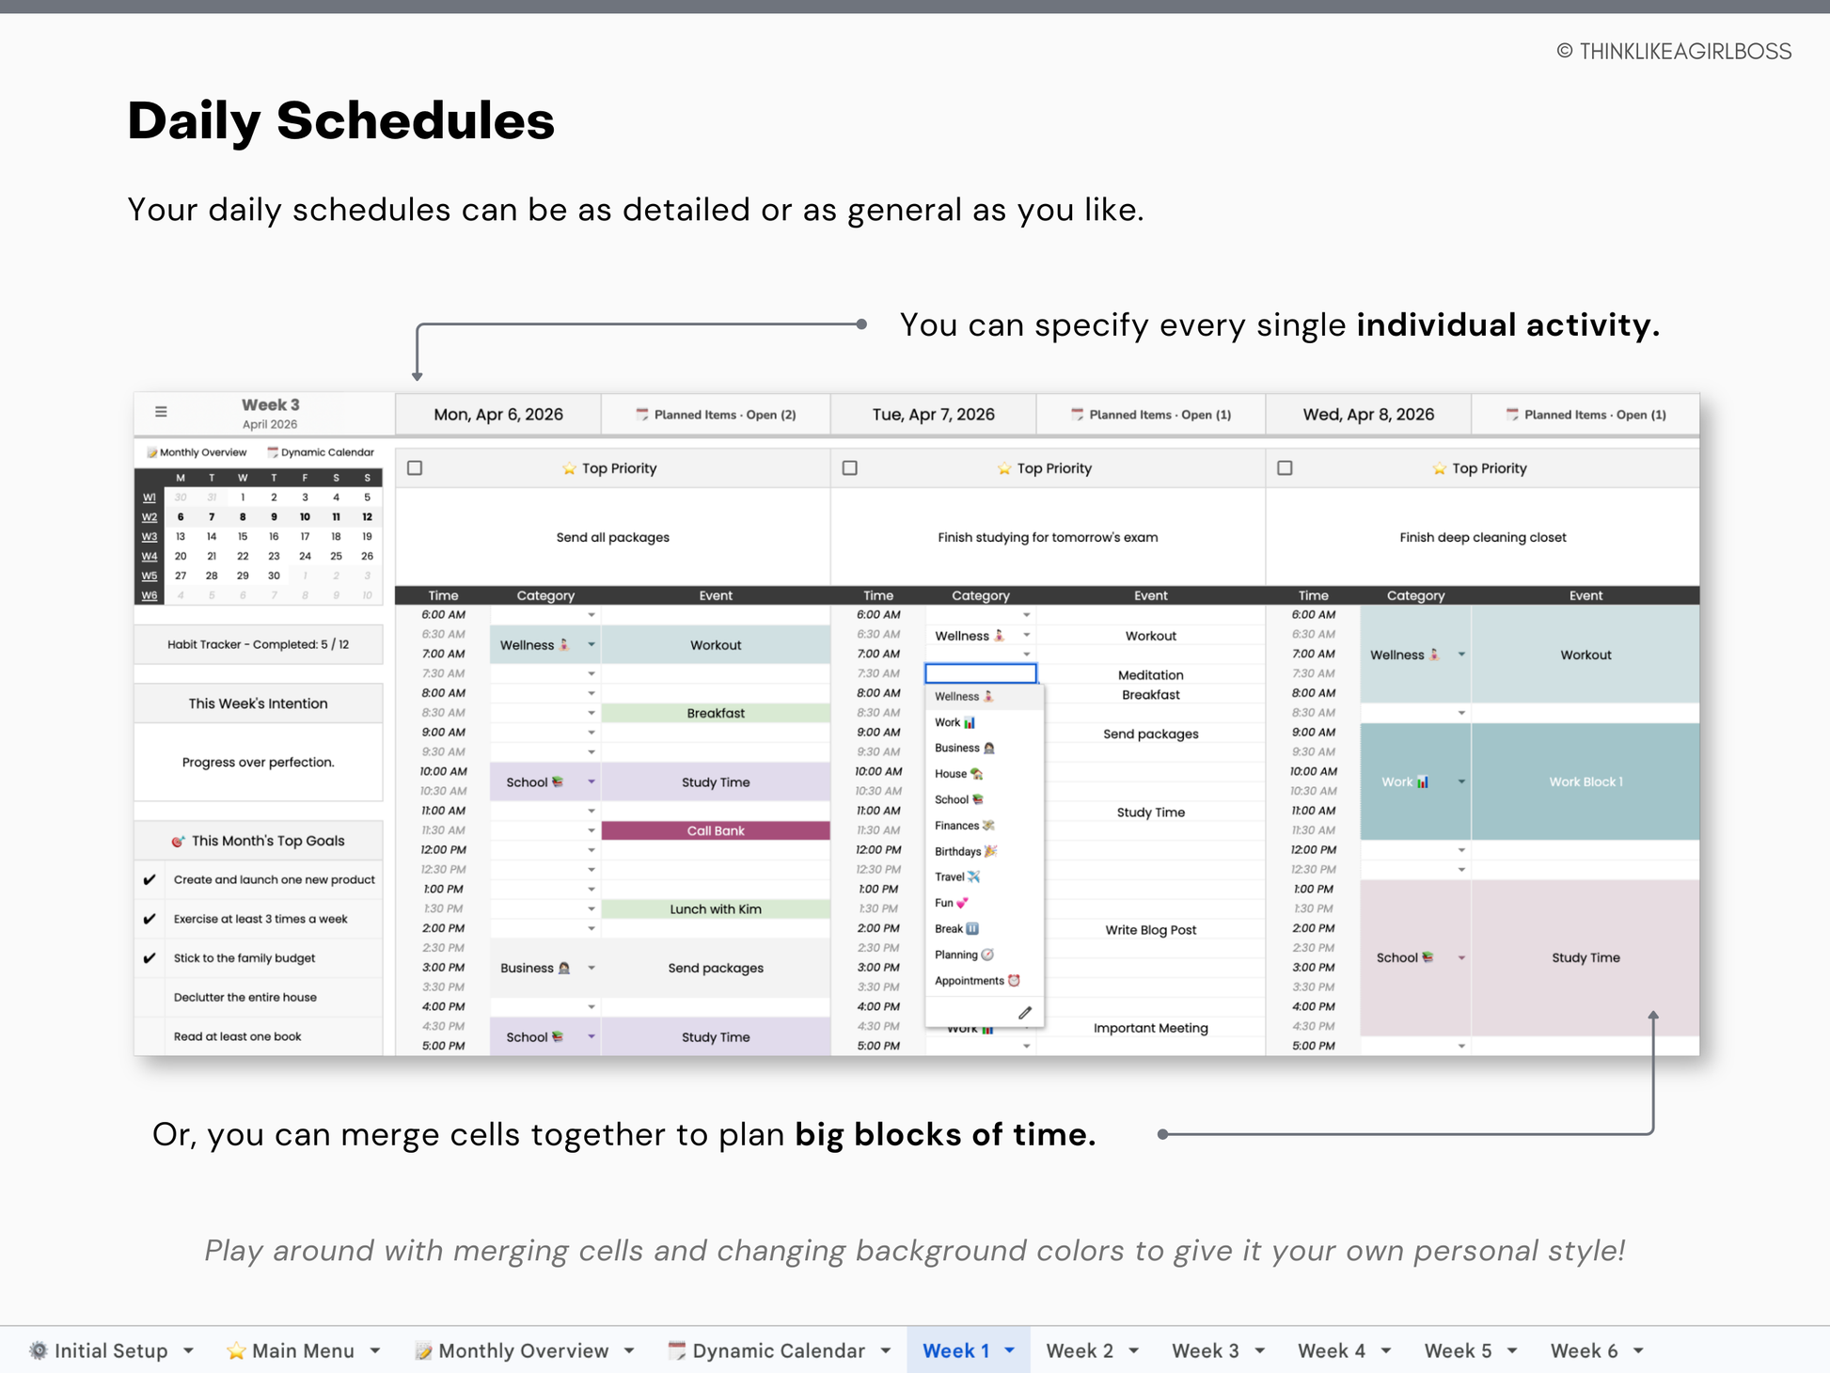Switch to the Week 2 sheet tab
The image size is (1830, 1373).
(1079, 1350)
